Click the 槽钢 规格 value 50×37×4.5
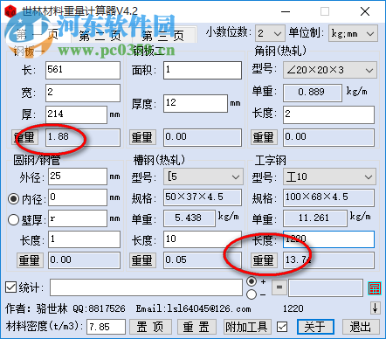This screenshot has height=339, width=386. 203,197
